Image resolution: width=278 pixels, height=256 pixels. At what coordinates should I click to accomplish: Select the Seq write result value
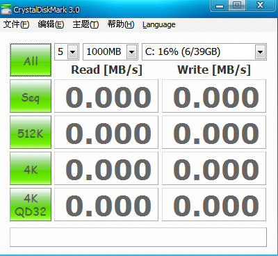click(x=214, y=96)
